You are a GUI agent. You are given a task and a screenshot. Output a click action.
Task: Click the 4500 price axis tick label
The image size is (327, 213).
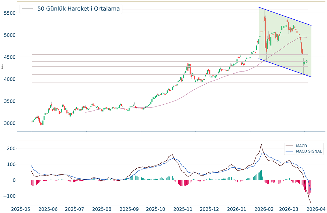[10, 57]
